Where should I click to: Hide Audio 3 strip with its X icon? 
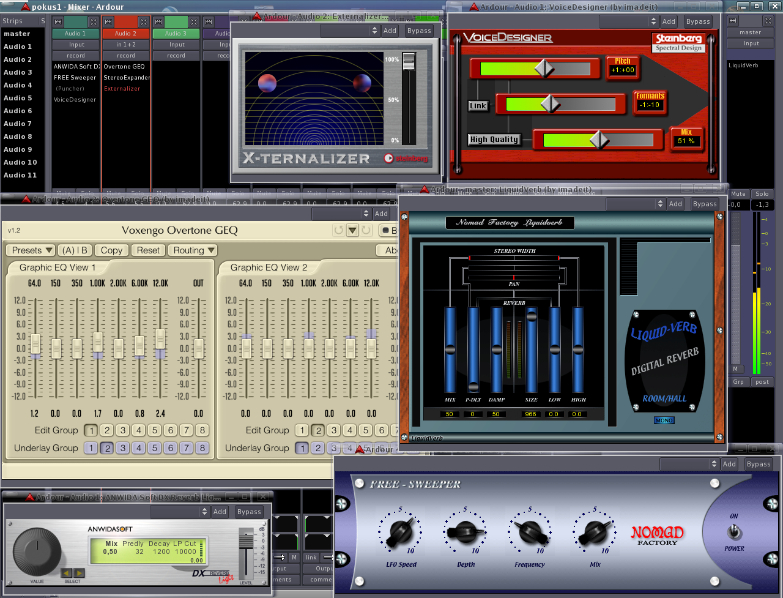point(194,22)
